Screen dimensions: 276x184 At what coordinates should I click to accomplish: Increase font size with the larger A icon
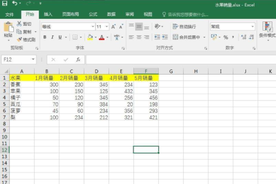tap(114, 27)
